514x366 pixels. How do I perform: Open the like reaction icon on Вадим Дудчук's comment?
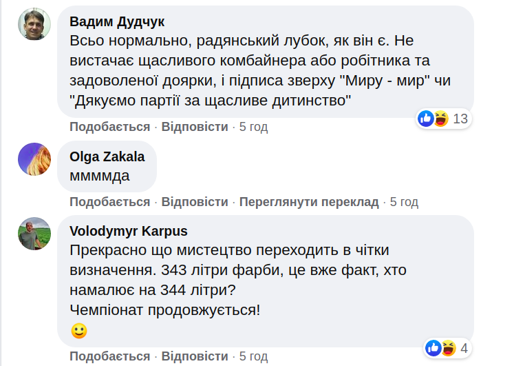click(x=426, y=119)
